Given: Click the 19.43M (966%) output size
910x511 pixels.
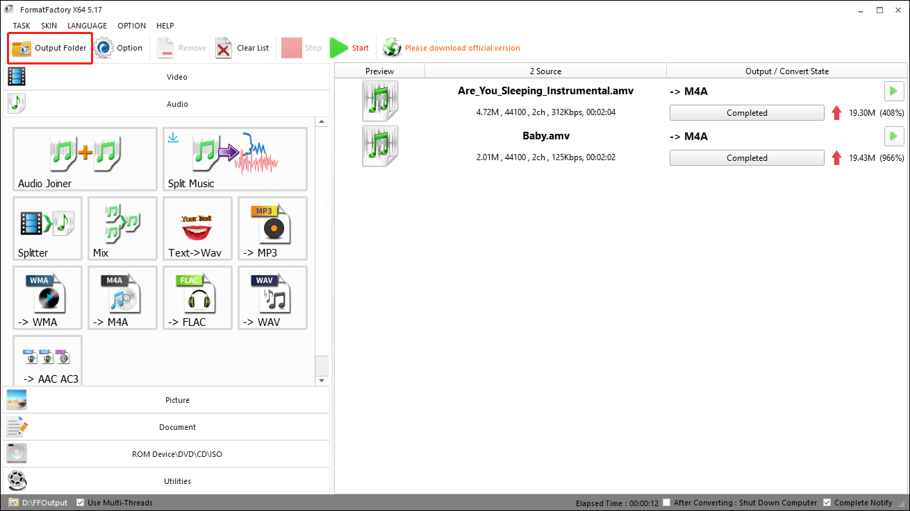Looking at the screenshot, I should pyautogui.click(x=876, y=158).
